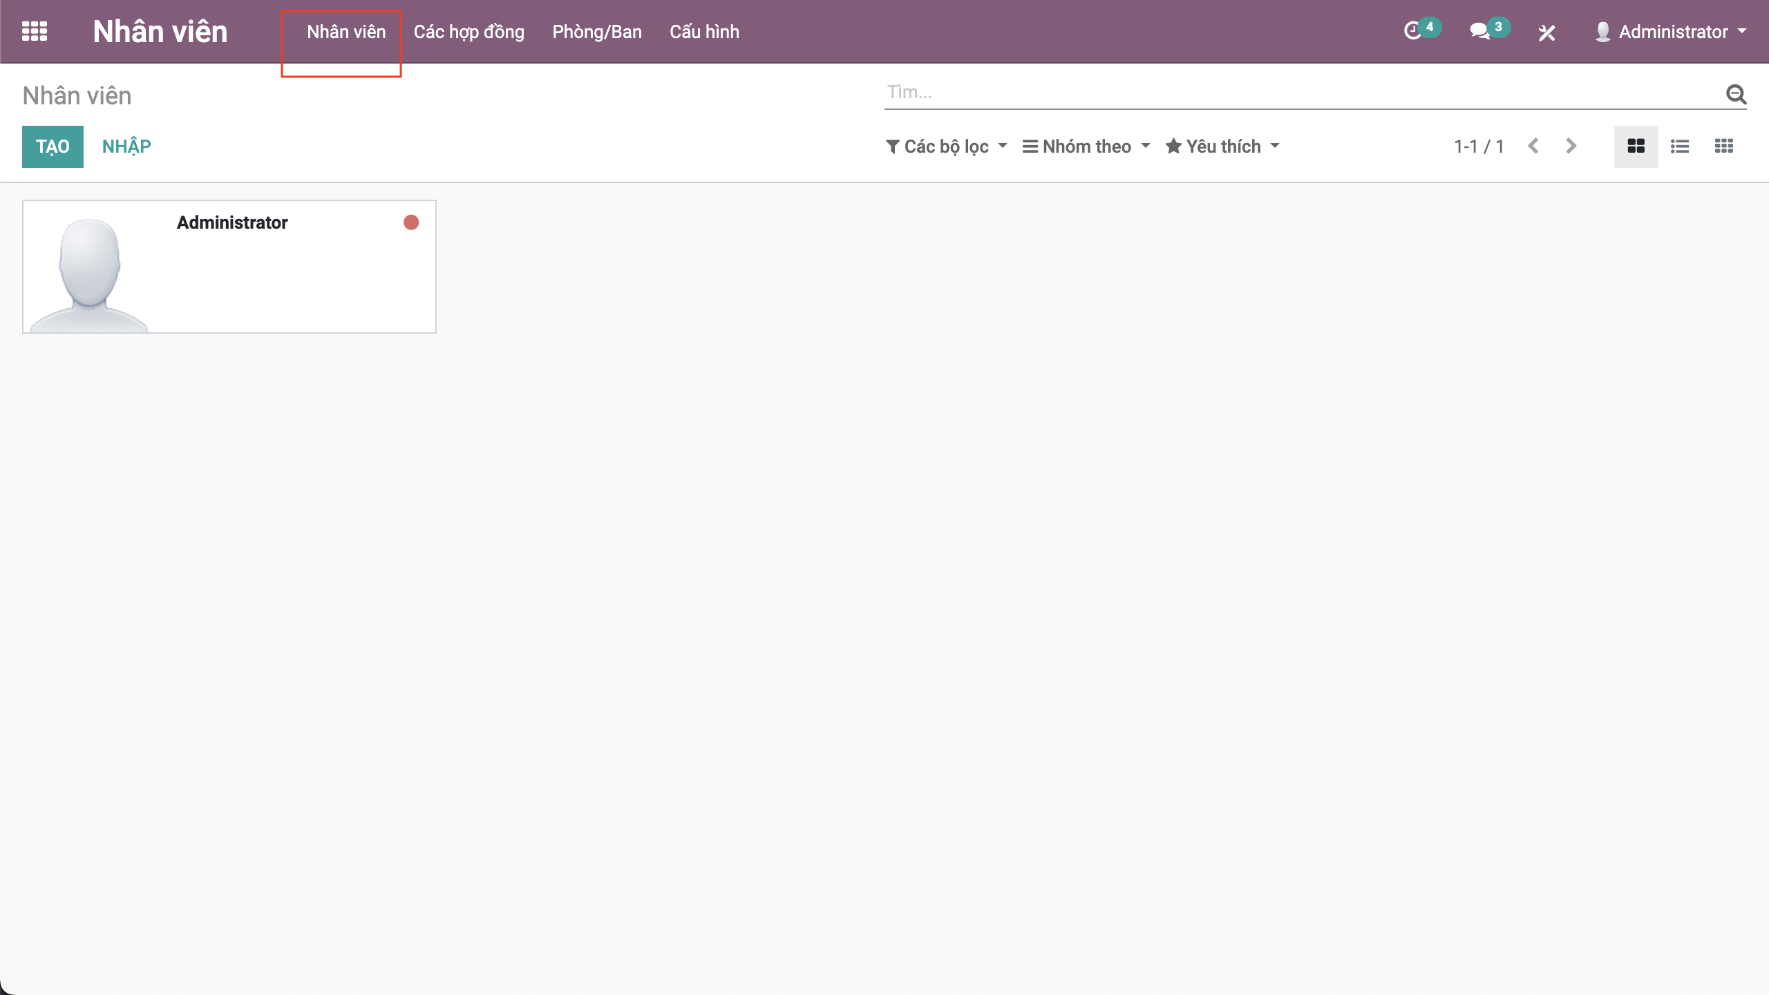Click the search magnifier icon
Screen dimensions: 1769x995
(1736, 94)
